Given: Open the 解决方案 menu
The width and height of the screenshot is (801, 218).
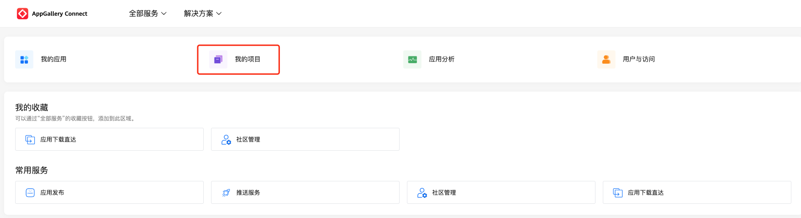Looking at the screenshot, I should coord(199,14).
